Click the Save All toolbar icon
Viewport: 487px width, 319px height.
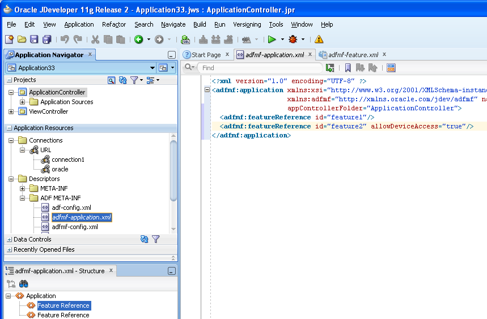point(46,40)
